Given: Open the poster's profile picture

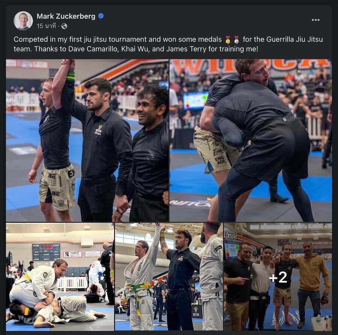Looking at the screenshot, I should pos(23,21).
